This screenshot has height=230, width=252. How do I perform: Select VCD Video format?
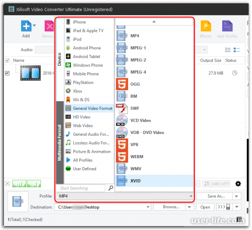154,120
